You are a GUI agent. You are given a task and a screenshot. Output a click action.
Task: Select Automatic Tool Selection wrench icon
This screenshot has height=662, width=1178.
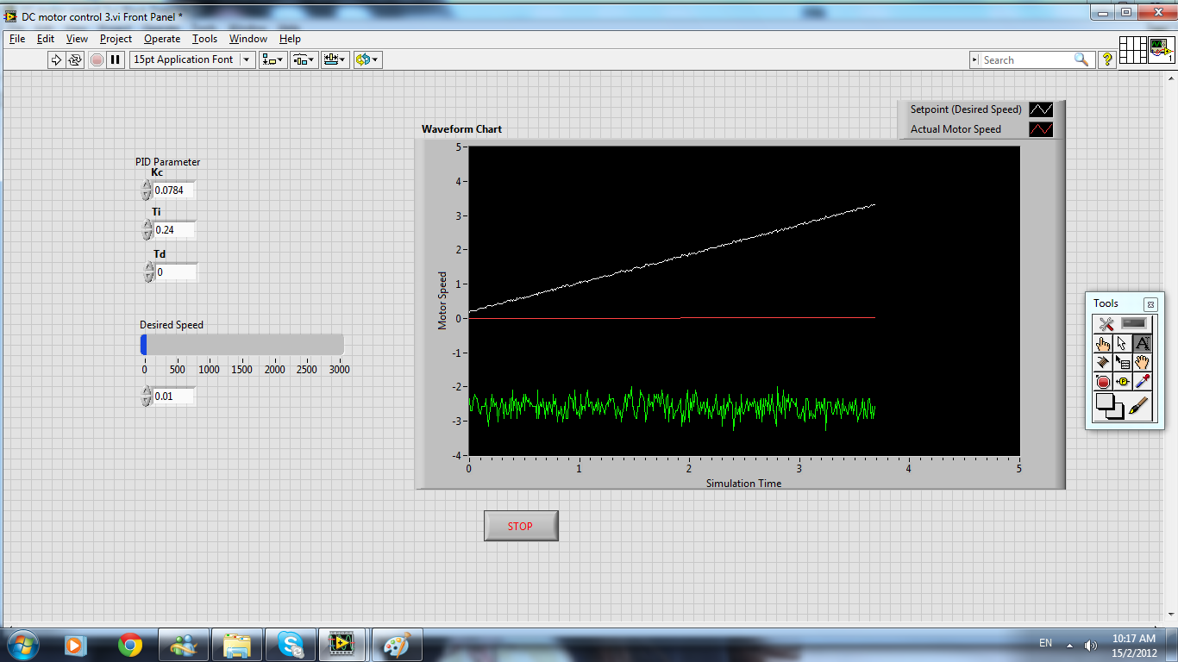coord(1106,324)
